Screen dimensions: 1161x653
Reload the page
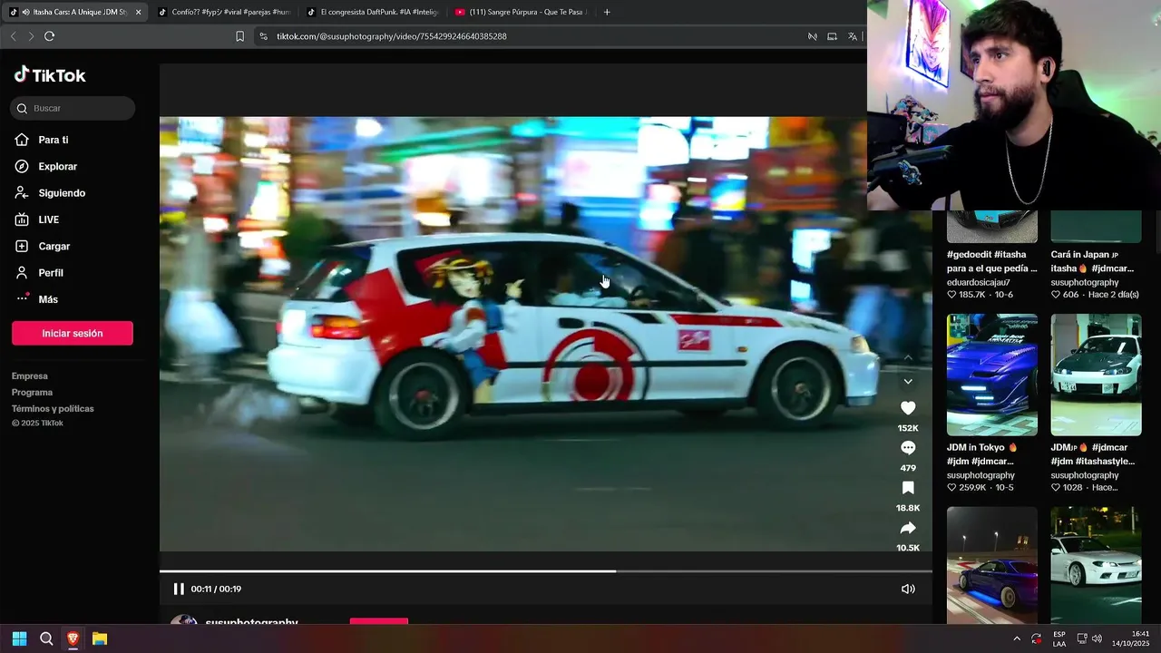(49, 36)
